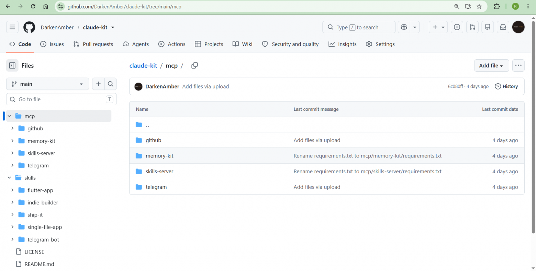The image size is (536, 271).
Task: Expand the telegram folder in tree
Action: 12,166
